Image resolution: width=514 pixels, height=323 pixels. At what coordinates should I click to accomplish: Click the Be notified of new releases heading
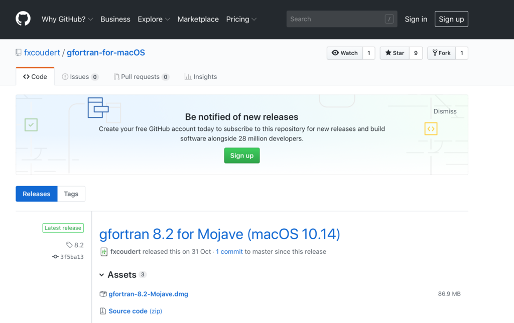[241, 117]
